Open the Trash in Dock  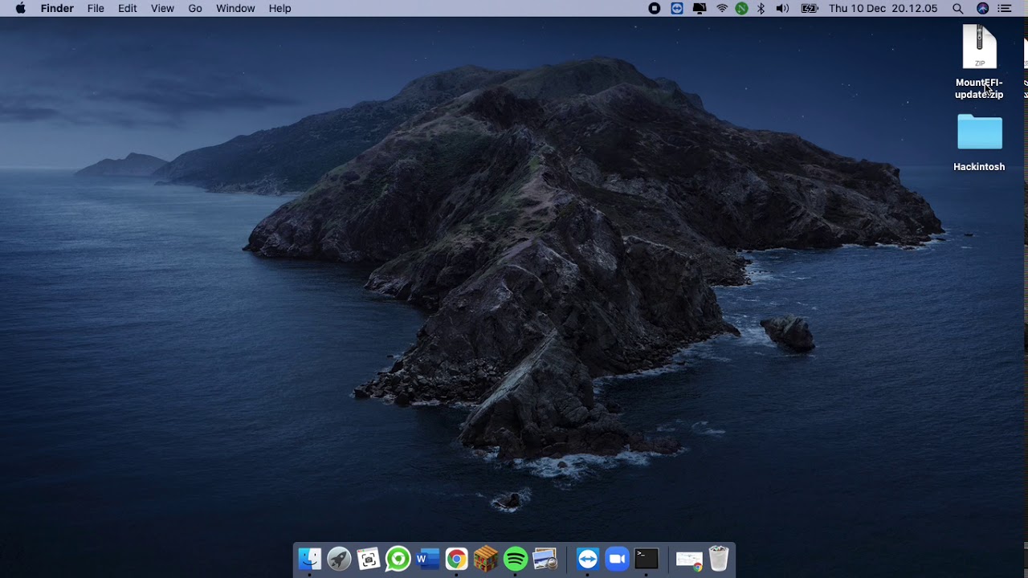point(719,559)
